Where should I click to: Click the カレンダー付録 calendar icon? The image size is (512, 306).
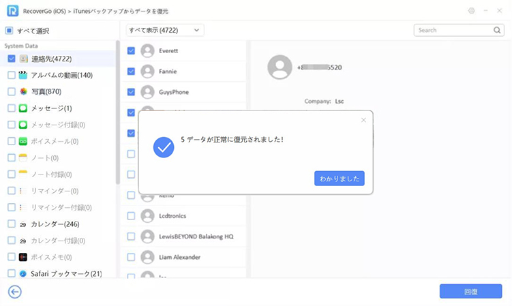pos(23,241)
